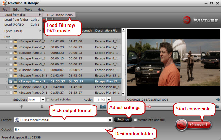Open the Format dropdown list
This screenshot has height=140, width=221.
(x=110, y=120)
